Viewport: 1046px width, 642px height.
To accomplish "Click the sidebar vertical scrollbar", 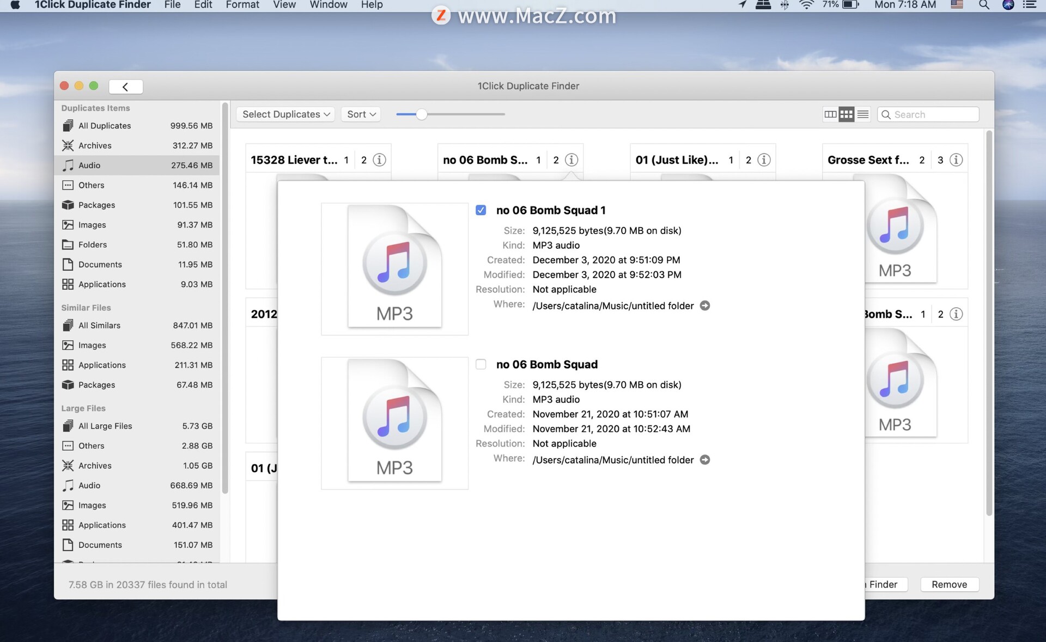I will 225,298.
